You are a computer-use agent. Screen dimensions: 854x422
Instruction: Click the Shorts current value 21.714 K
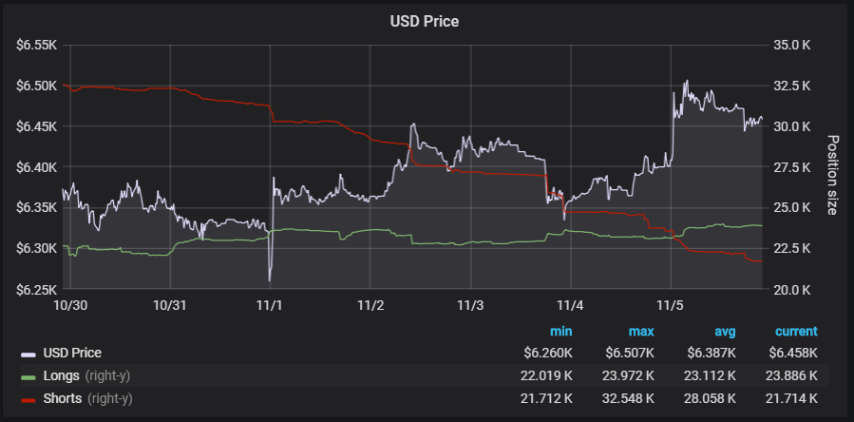point(788,398)
